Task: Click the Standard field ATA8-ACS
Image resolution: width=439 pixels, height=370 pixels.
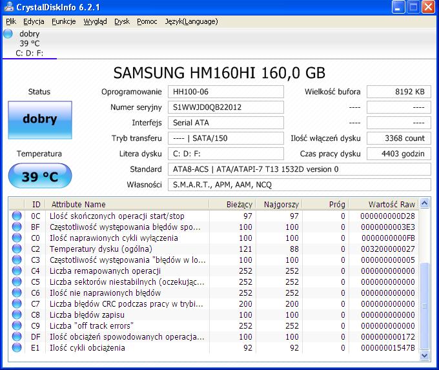Action: click(300, 169)
